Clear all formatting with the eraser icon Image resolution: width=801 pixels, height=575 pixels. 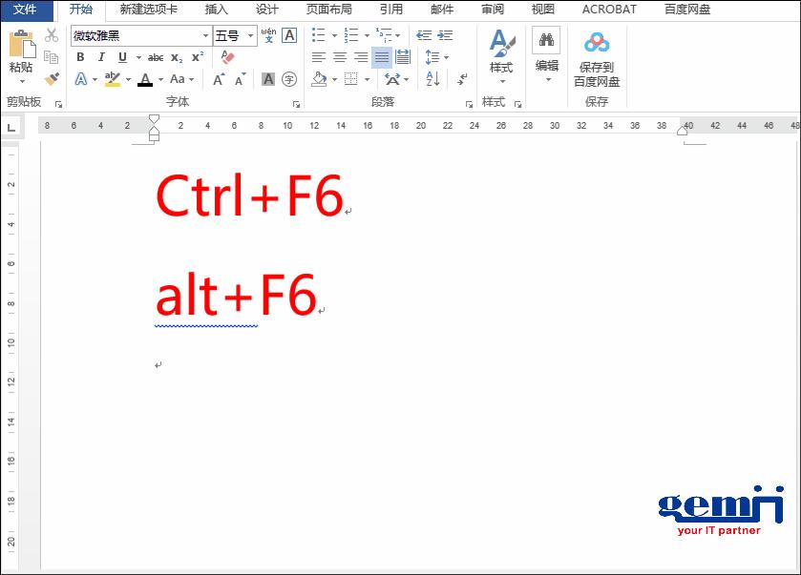pos(226,58)
